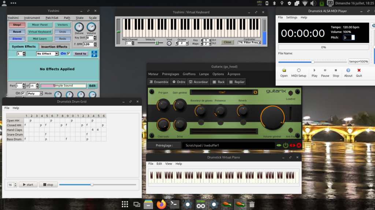Viewport: 375px width, 210px height.
Task: Open the Controller 74: Filter Freq dropdown
Action: click(249, 43)
